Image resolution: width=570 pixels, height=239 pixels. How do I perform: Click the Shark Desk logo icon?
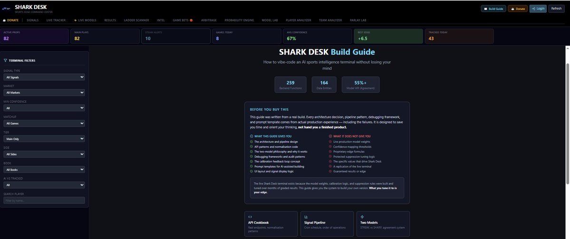[6, 9]
